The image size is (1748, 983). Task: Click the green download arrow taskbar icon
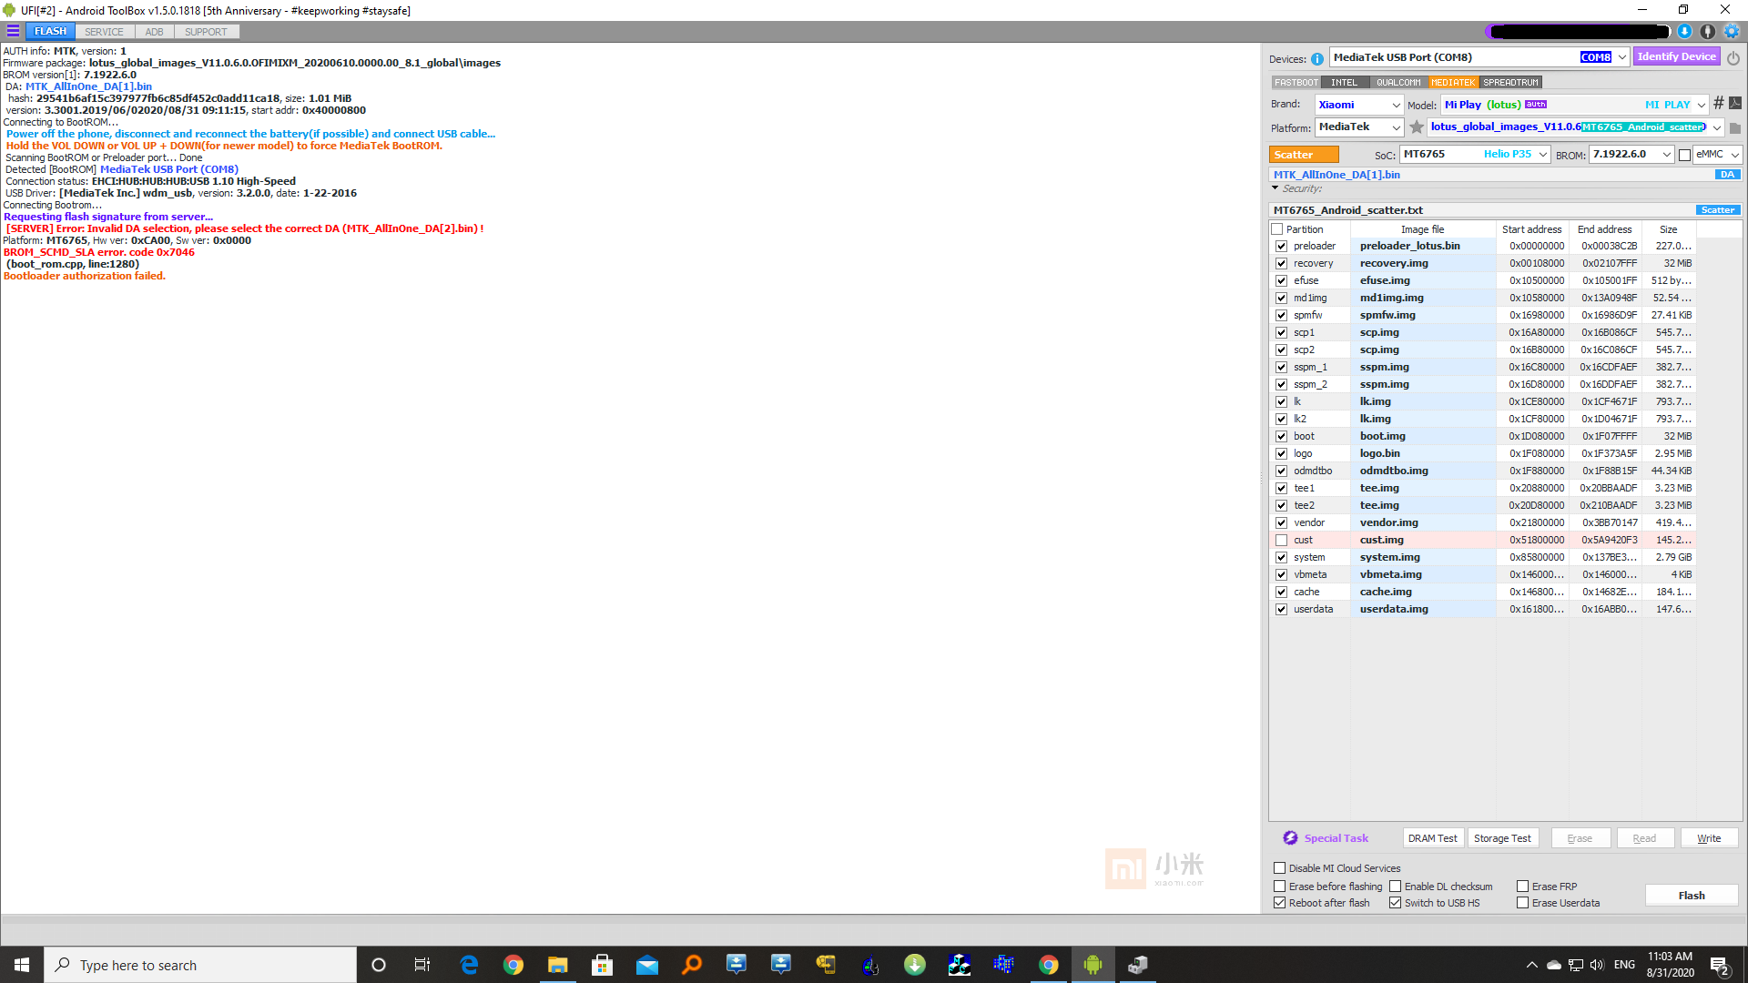point(914,965)
